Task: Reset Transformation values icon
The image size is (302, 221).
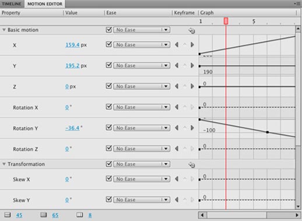Action: pos(192,165)
